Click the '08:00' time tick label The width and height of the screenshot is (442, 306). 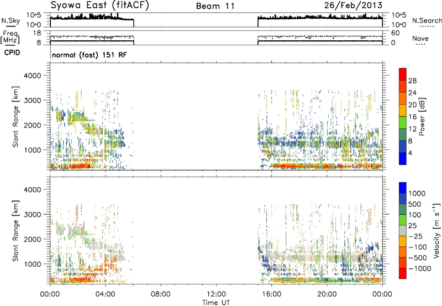pyautogui.click(x=161, y=294)
